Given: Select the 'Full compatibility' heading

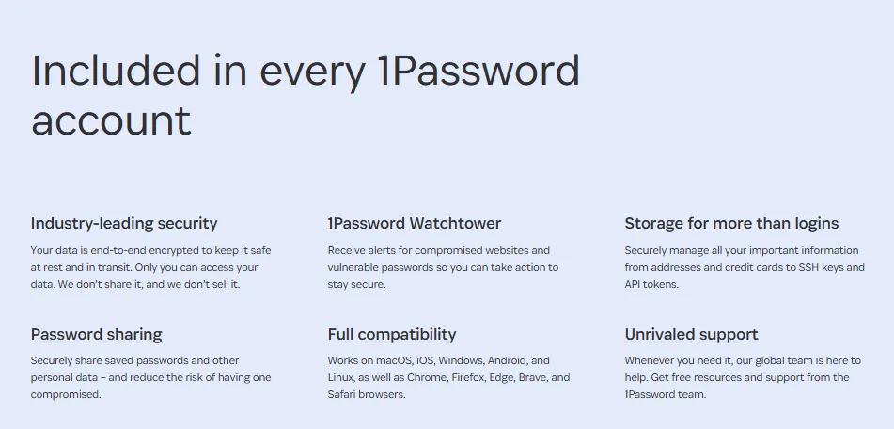Looking at the screenshot, I should [392, 334].
